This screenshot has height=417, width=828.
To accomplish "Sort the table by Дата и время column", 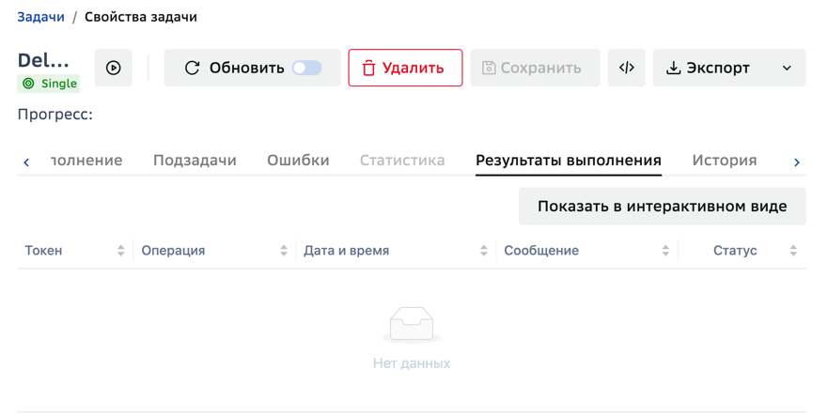I will pos(396,251).
